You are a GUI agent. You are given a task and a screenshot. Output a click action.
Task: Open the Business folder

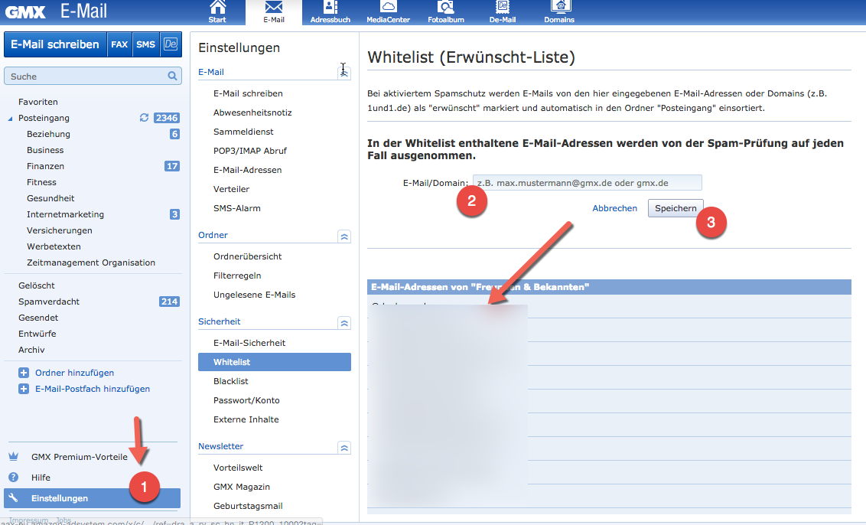[45, 150]
